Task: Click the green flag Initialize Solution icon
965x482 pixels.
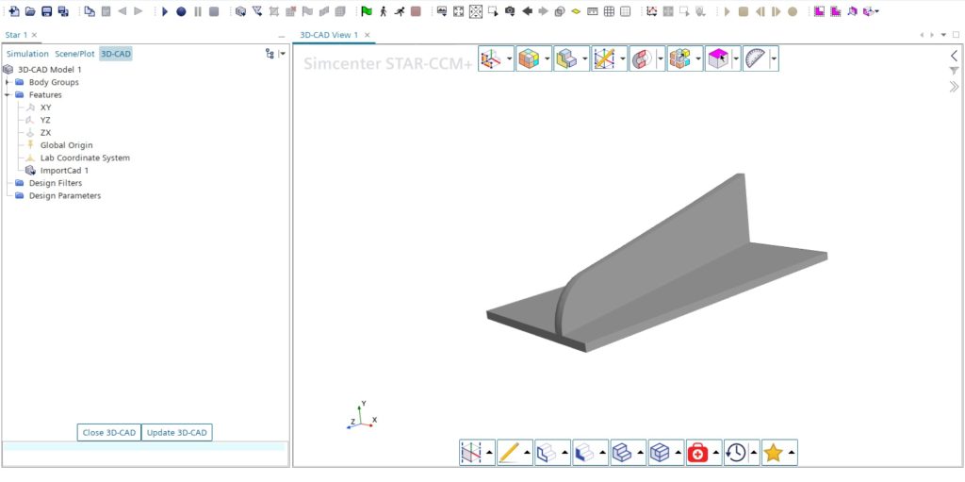Action: click(x=367, y=11)
